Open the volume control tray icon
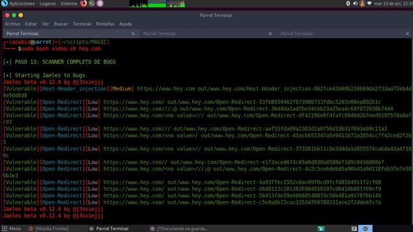 pyautogui.click(x=355, y=3)
